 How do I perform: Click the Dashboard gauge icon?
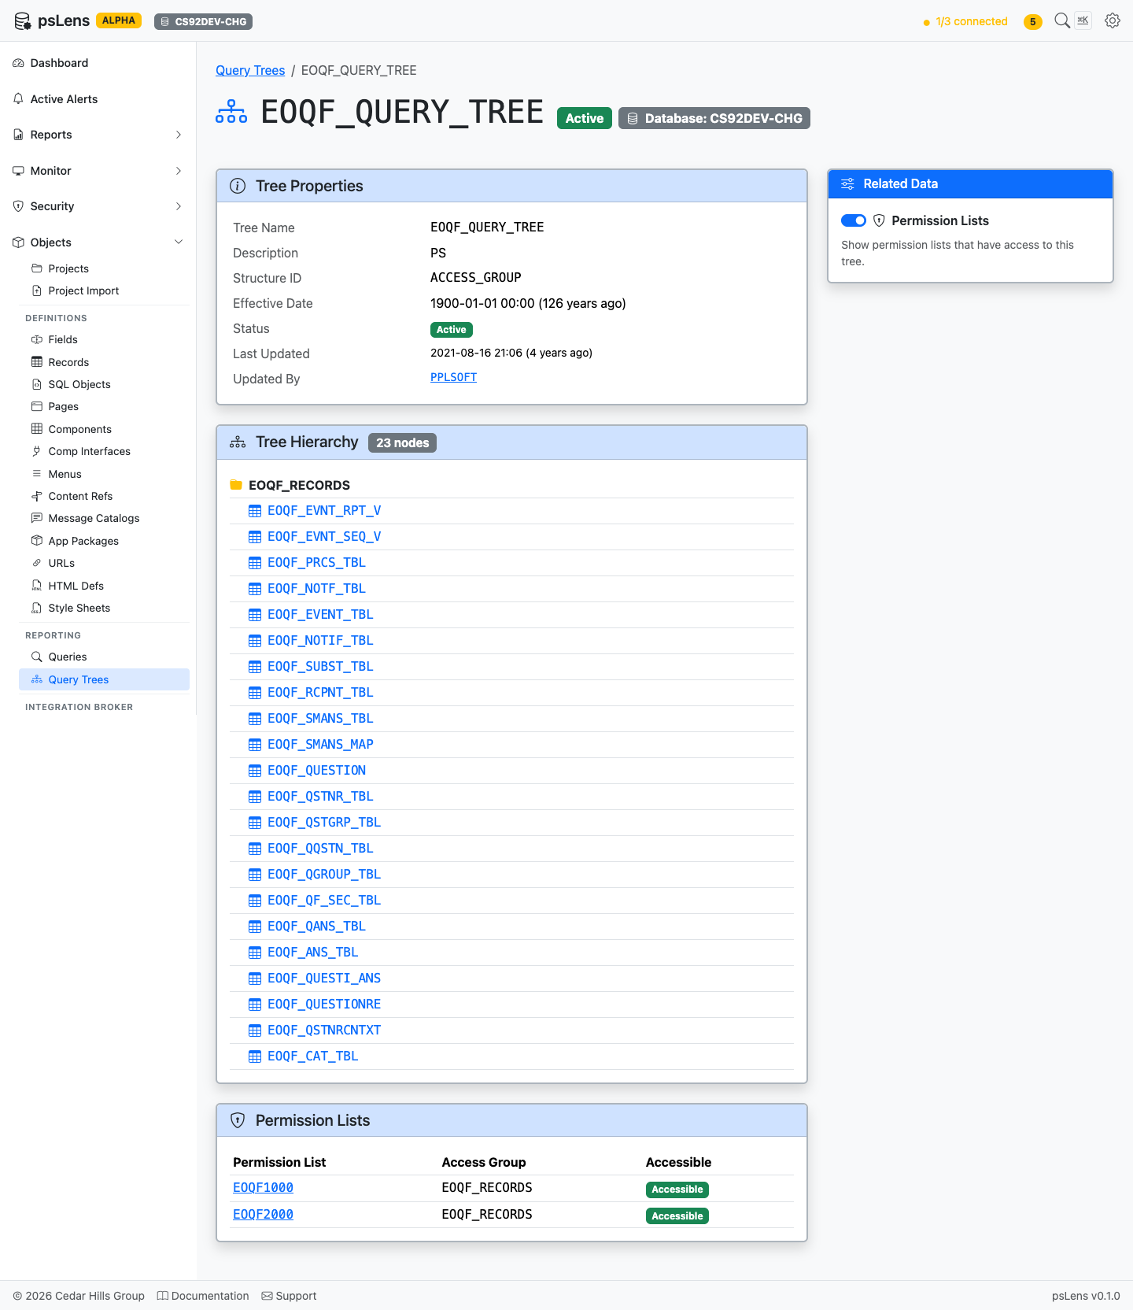click(x=19, y=63)
